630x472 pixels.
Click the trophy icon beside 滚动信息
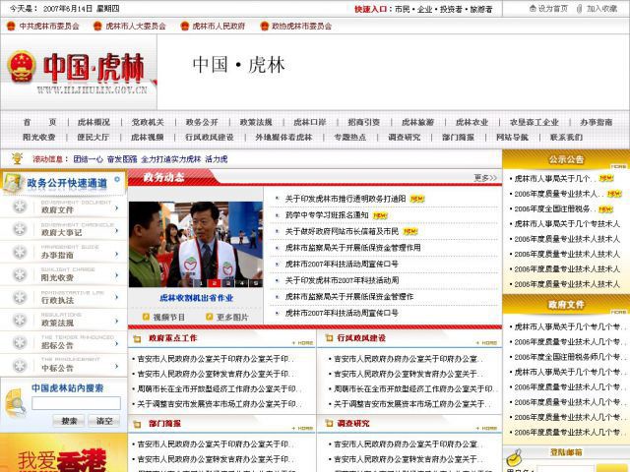17,158
